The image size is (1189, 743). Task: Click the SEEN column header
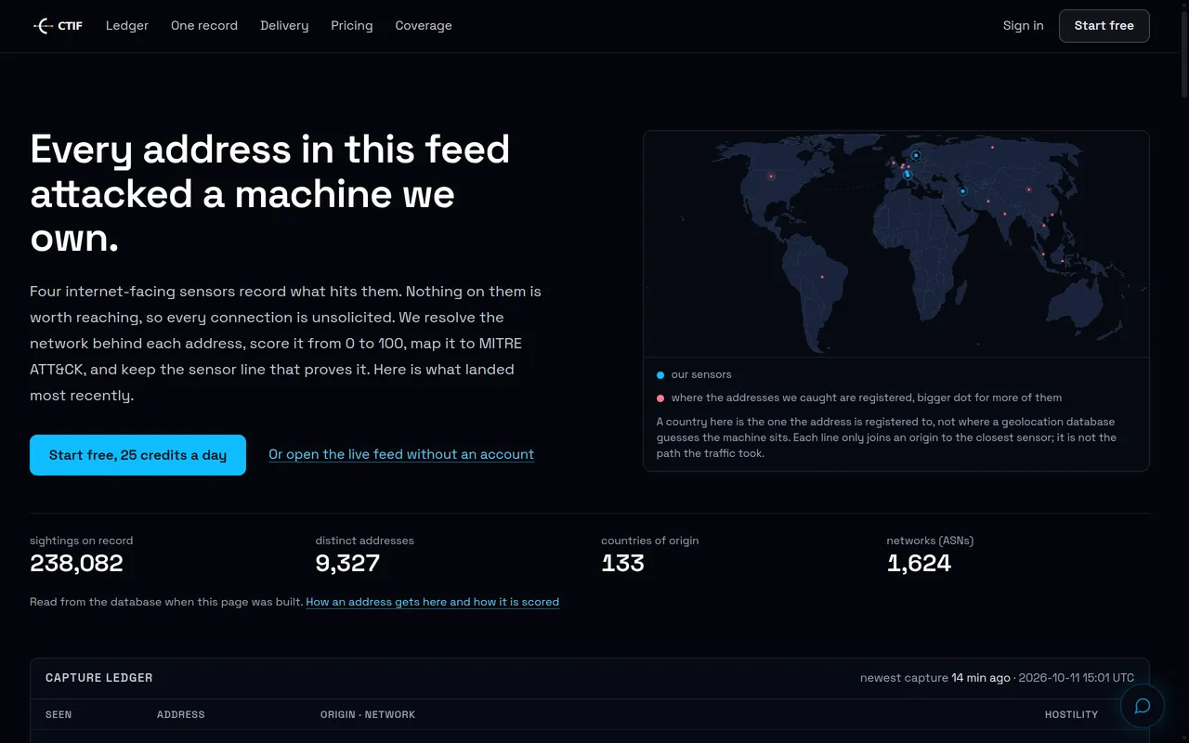point(59,714)
